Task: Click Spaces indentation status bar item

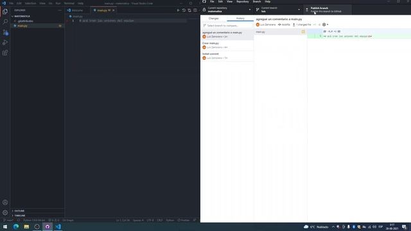Action: (138, 220)
